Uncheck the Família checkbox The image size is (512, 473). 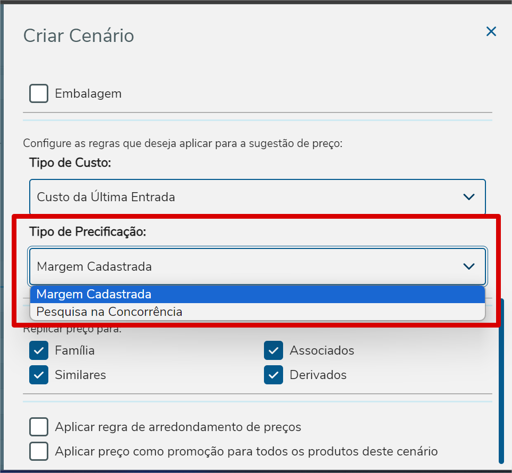pos(39,350)
